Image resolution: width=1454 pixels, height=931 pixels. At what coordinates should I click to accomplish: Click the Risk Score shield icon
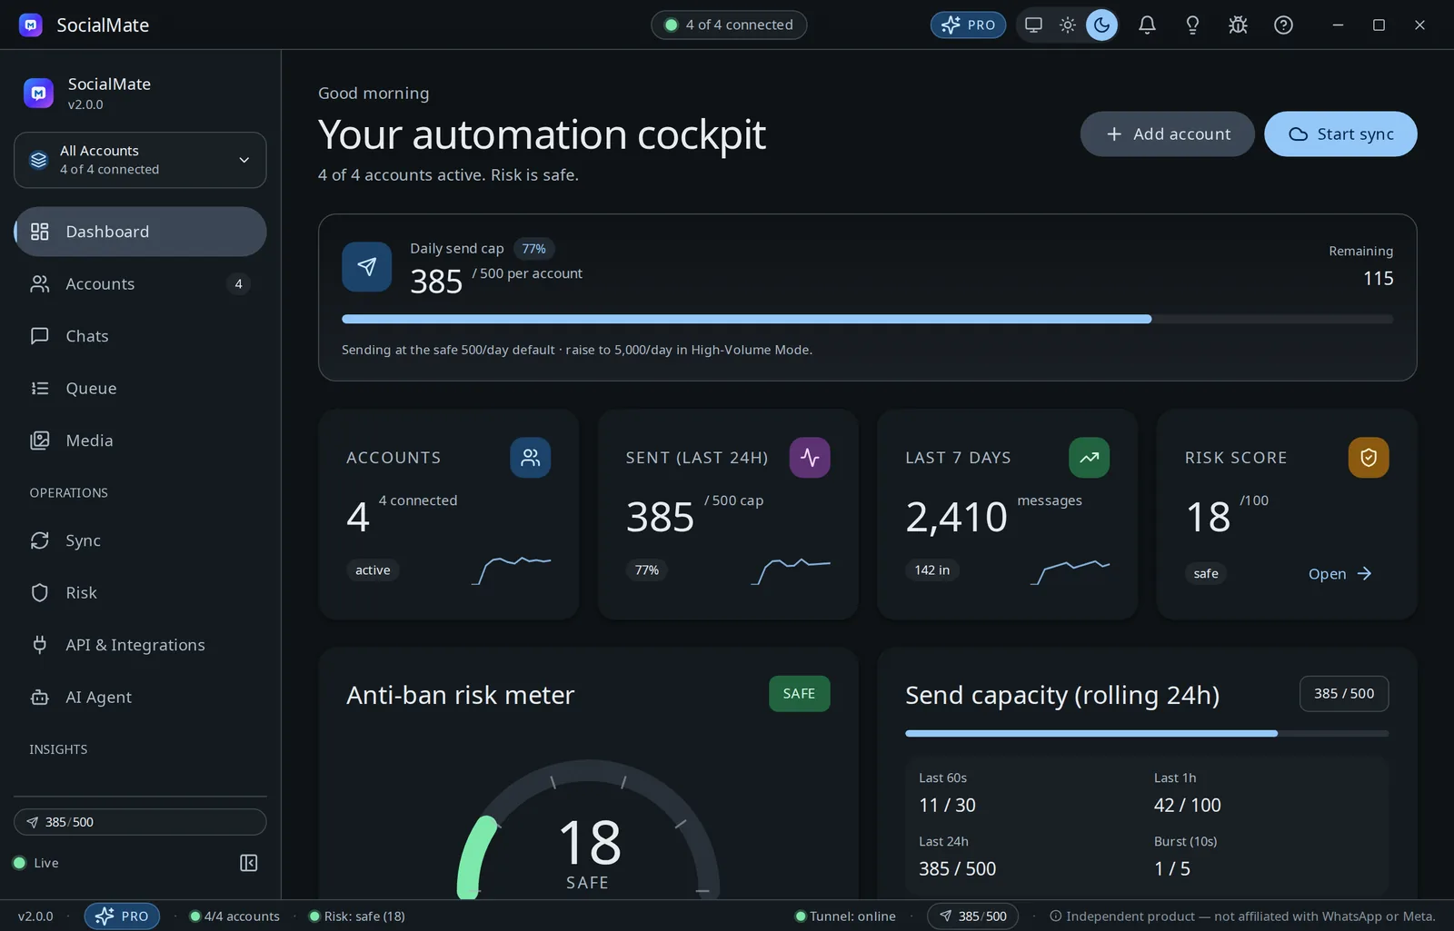[x=1369, y=458]
